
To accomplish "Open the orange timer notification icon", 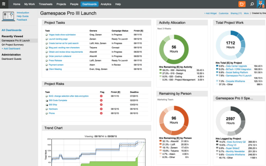I will pos(242,4).
